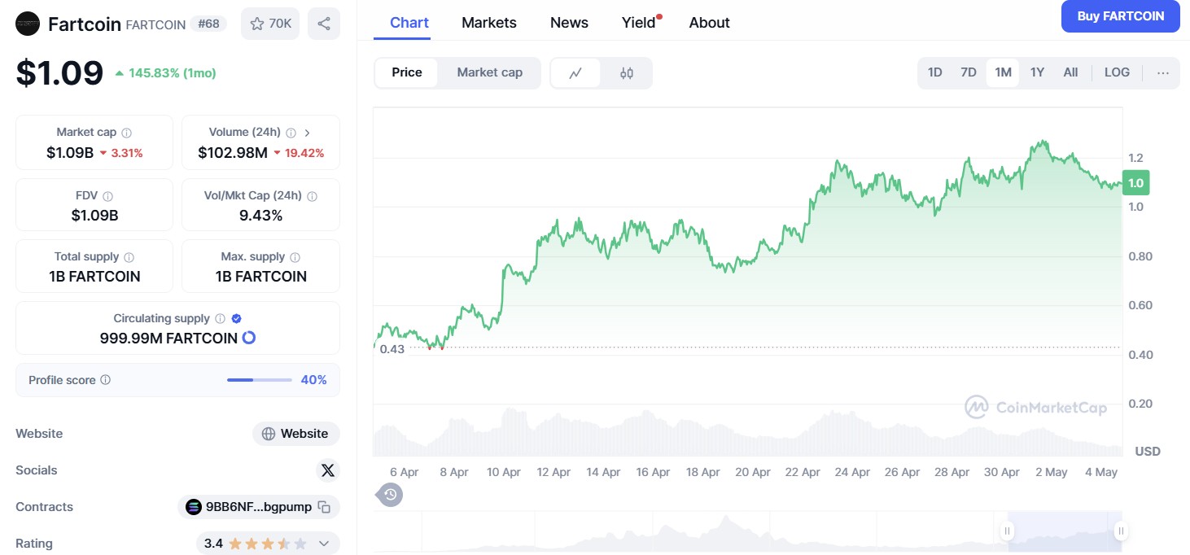This screenshot has height=555, width=1190.
Task: Click the 0.43 starting price label
Action: [x=392, y=349]
